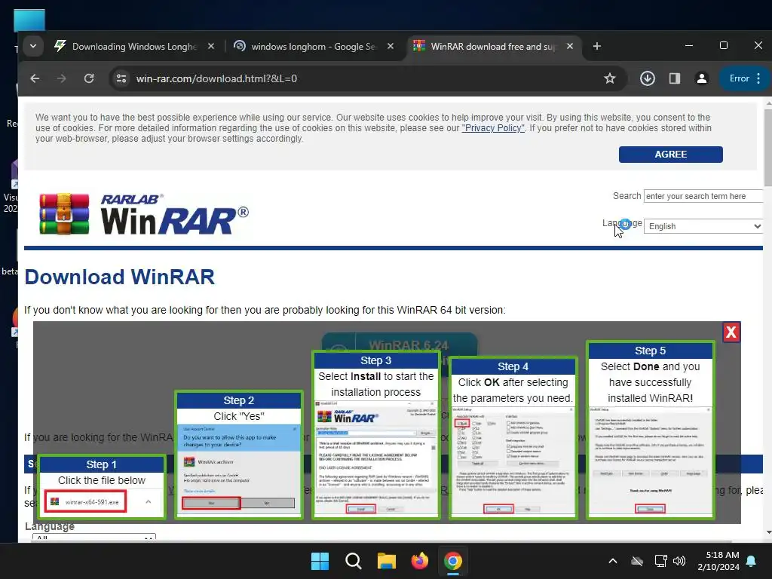This screenshot has height=579, width=772.
Task: Click the Step 5 Select Done thumbnail
Action: 650,430
